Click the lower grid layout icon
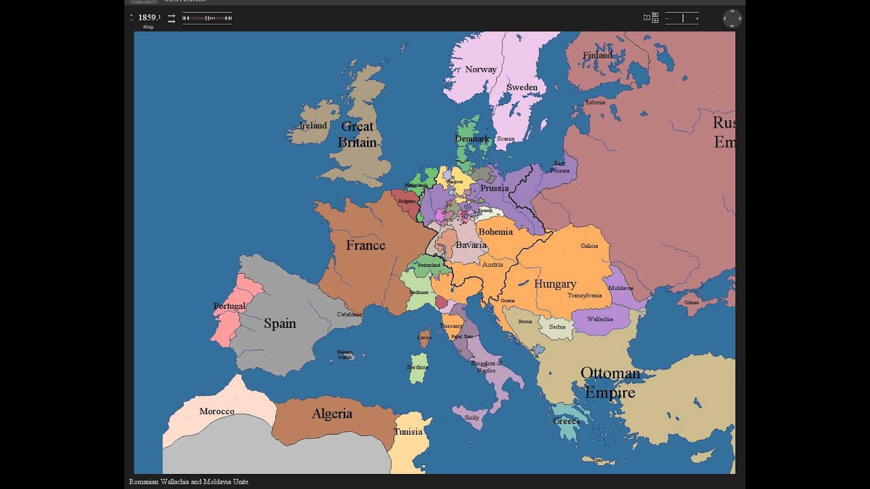Screen dimensions: 870x489 tap(655, 20)
